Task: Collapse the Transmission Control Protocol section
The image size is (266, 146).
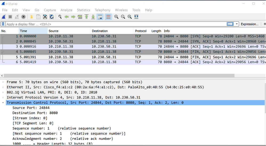Action: point(3,103)
